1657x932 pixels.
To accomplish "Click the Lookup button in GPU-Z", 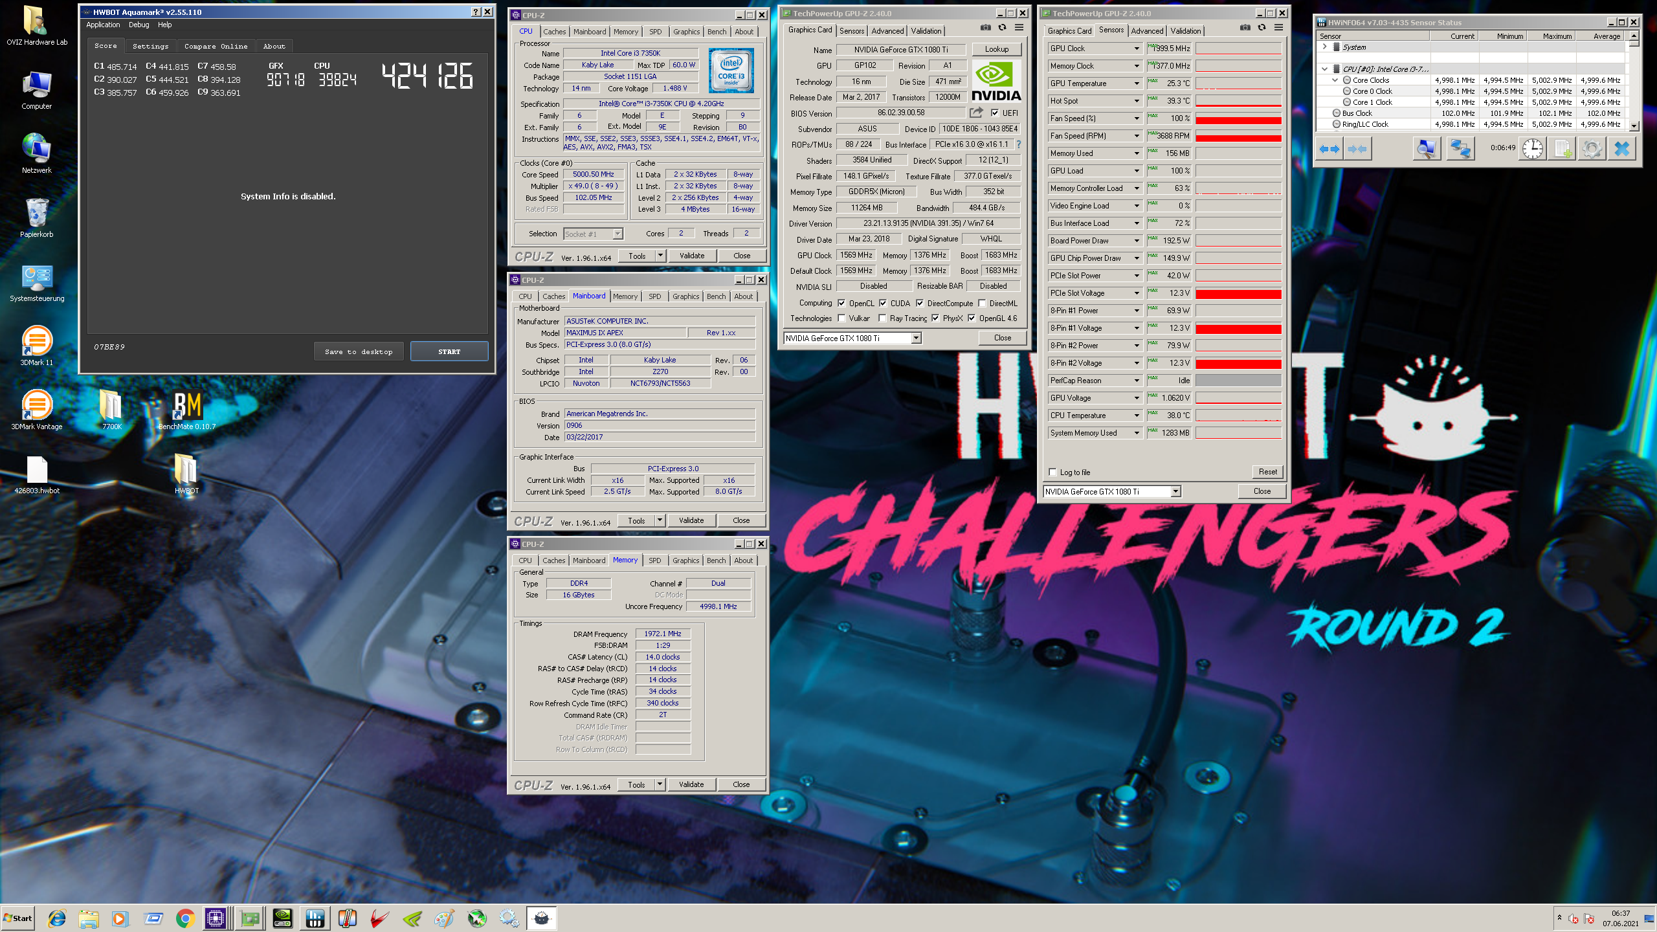I will (x=996, y=49).
